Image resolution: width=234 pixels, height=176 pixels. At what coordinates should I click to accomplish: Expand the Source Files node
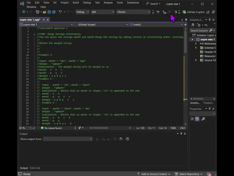coord(196,60)
